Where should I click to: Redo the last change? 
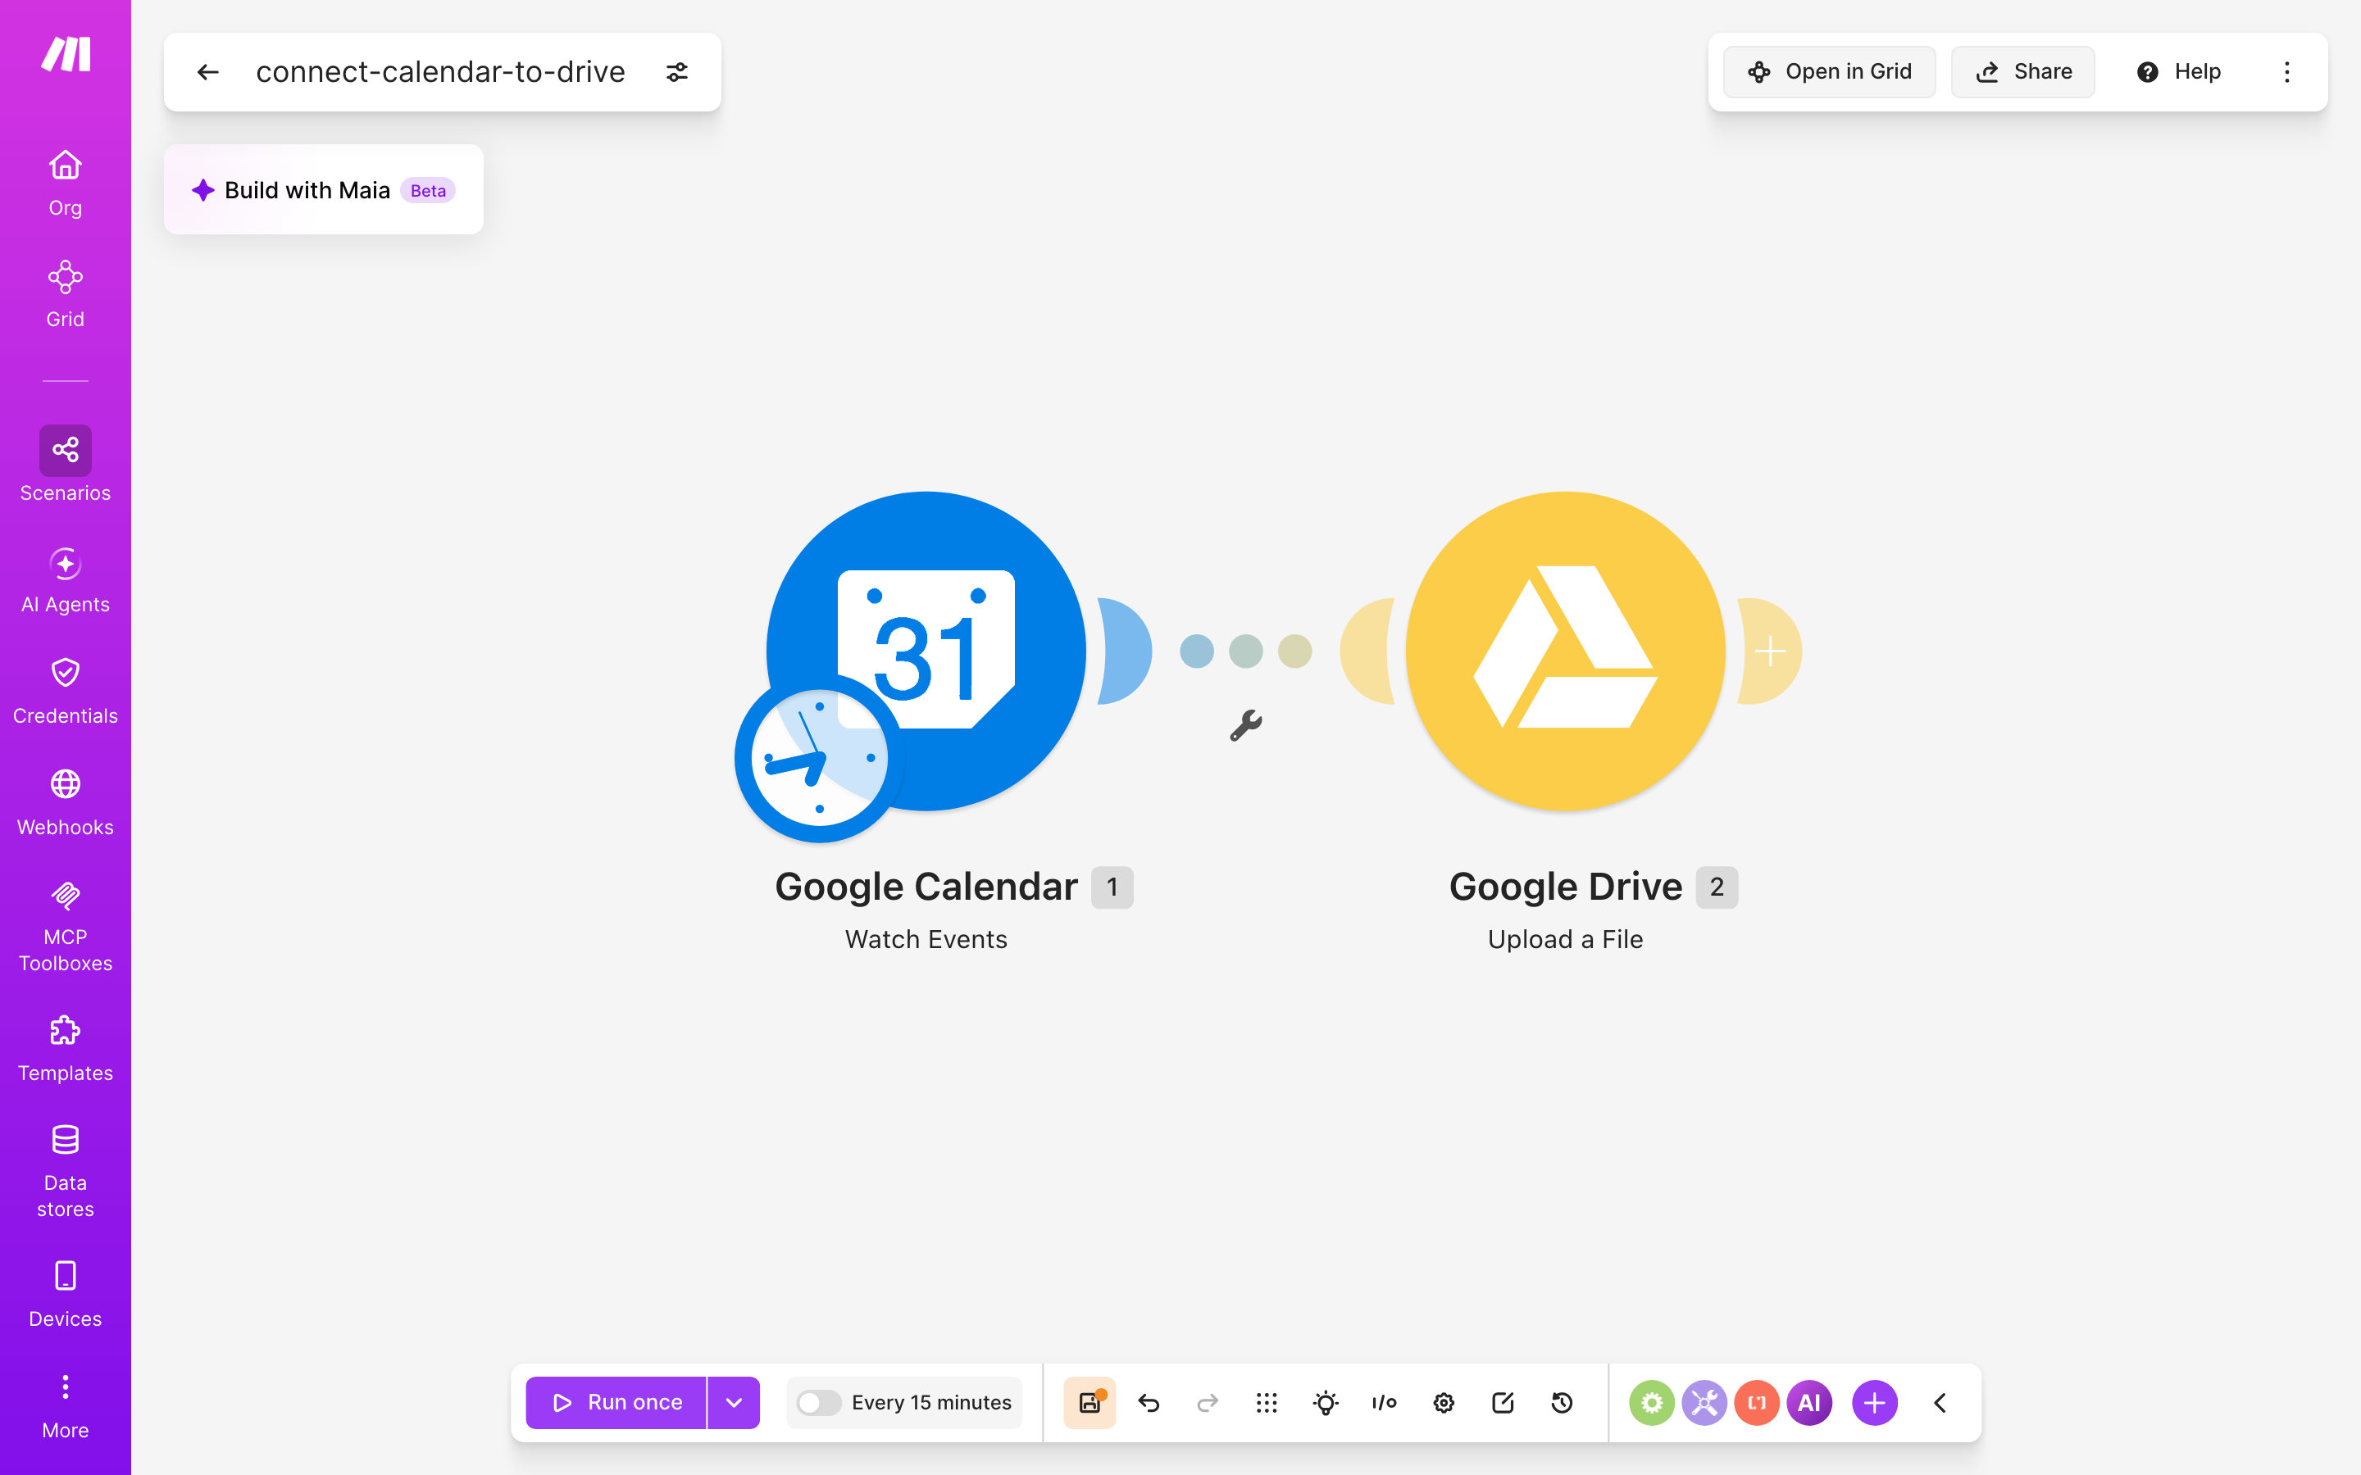[1208, 1403]
